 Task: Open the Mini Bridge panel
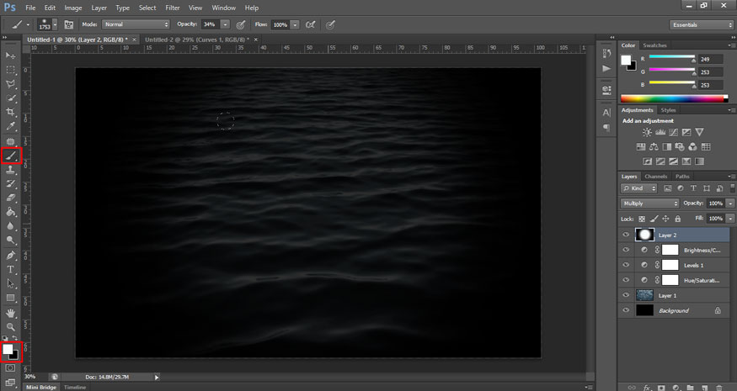pyautogui.click(x=40, y=387)
